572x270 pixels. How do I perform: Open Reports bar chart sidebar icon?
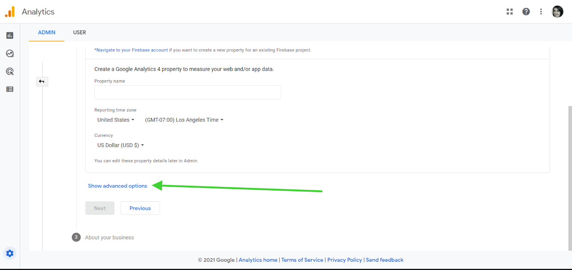(10, 35)
